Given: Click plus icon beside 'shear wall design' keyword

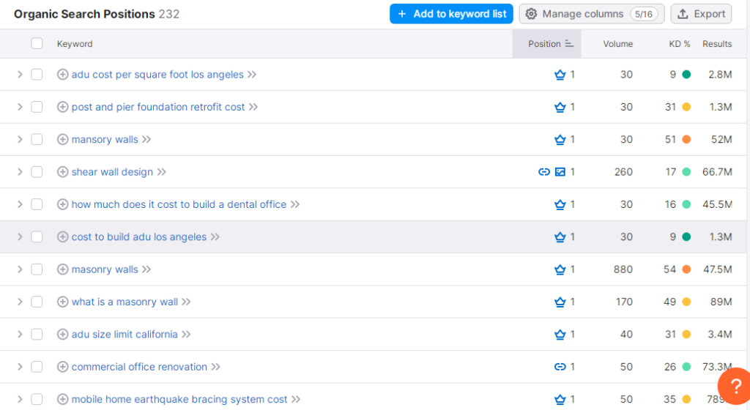Looking at the screenshot, I should 62,172.
